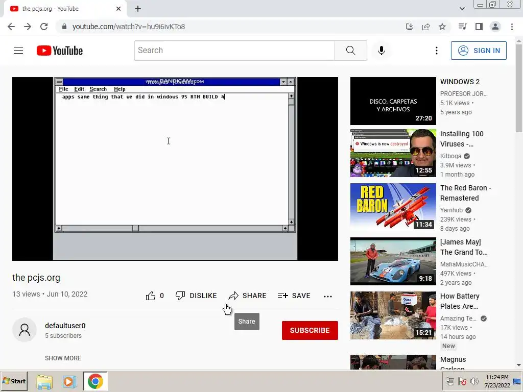Toggle the Chrome side panel icon

pos(479,27)
